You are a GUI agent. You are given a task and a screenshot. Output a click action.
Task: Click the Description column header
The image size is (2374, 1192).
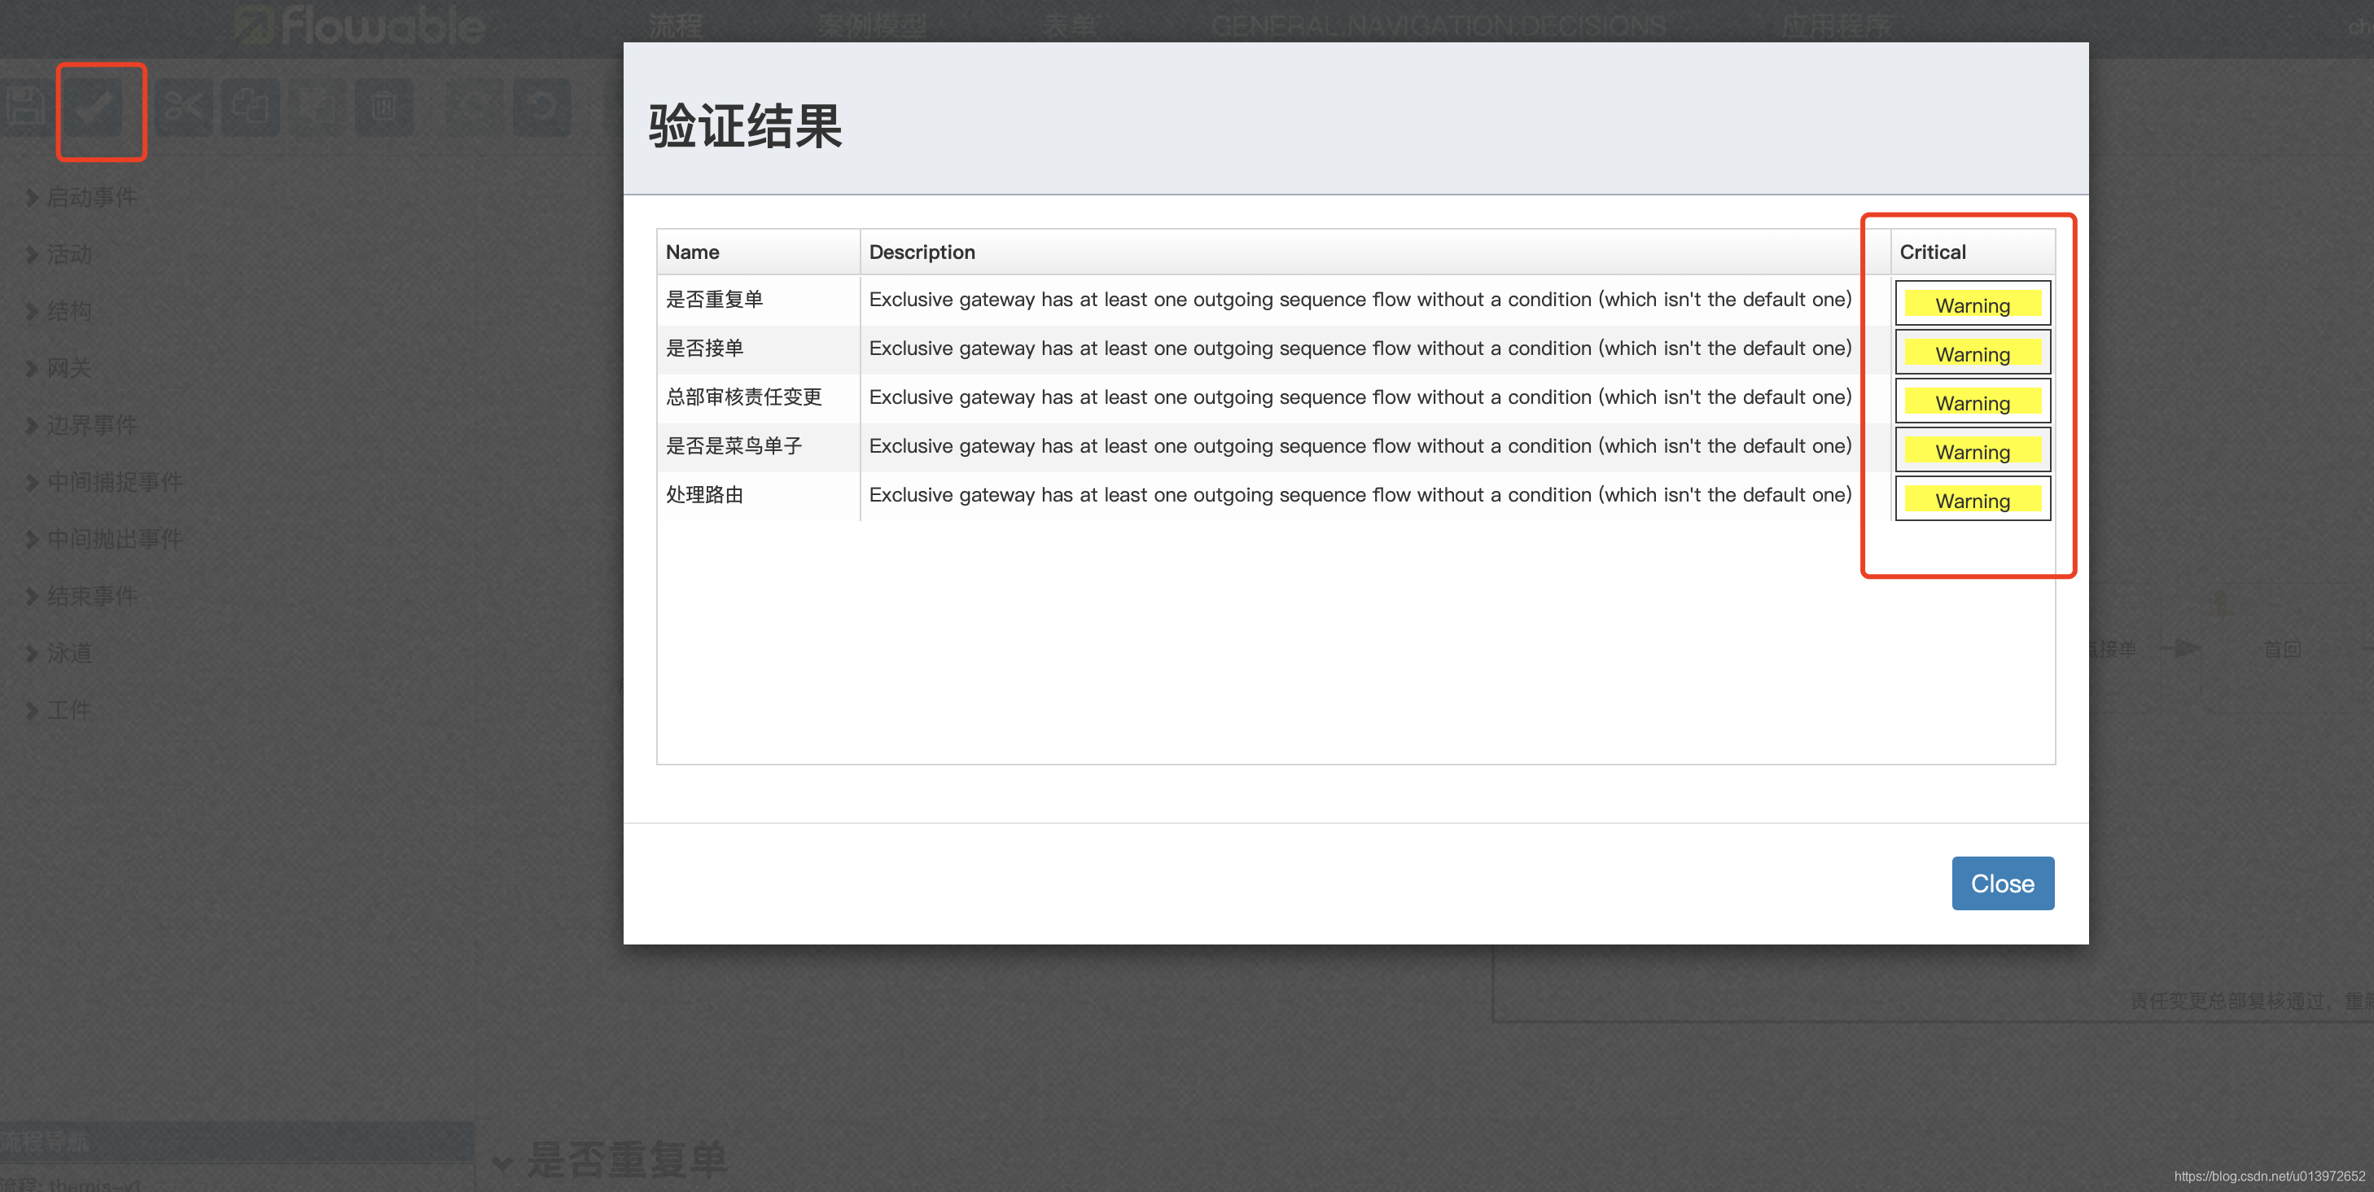pyautogui.click(x=922, y=252)
